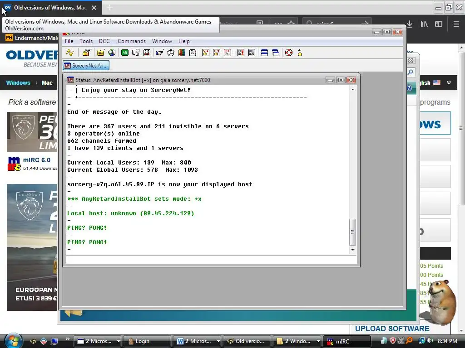Open the mIRC Tools menu
The image size is (465, 348).
coord(86,41)
